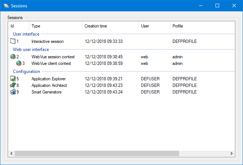Click the WebVue session context globe icon

click(13, 57)
